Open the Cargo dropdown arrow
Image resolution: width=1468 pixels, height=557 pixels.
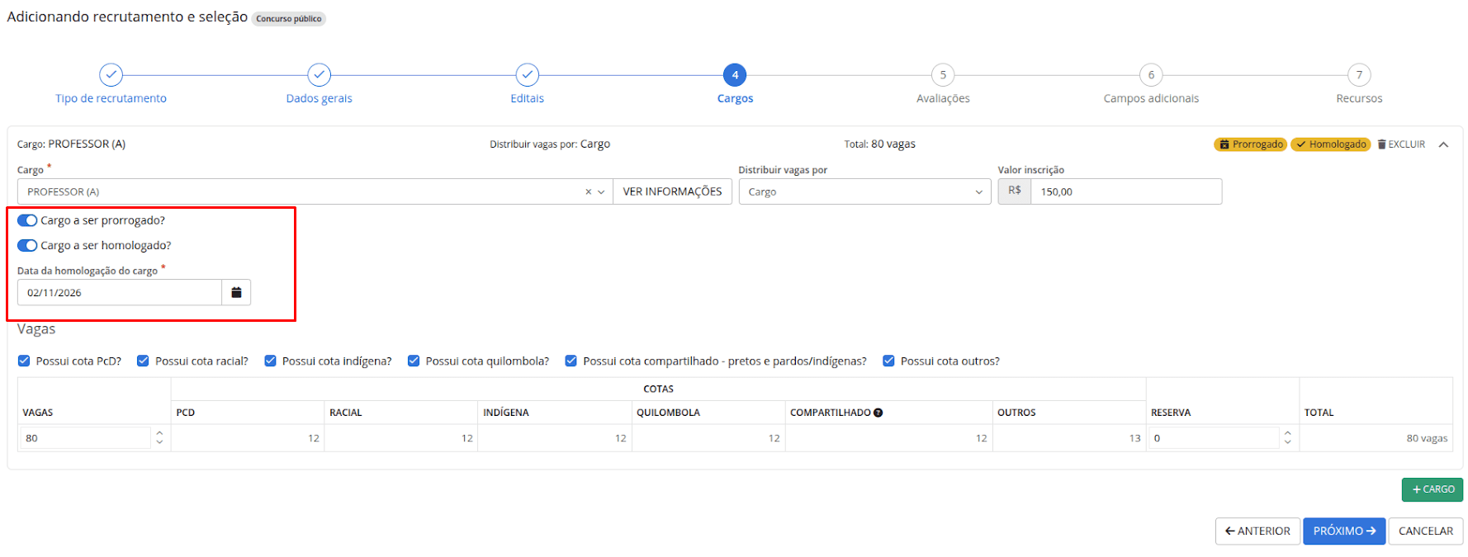(x=601, y=191)
